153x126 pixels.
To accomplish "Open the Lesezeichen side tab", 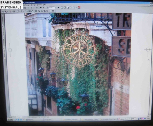I will (x=3, y=21).
